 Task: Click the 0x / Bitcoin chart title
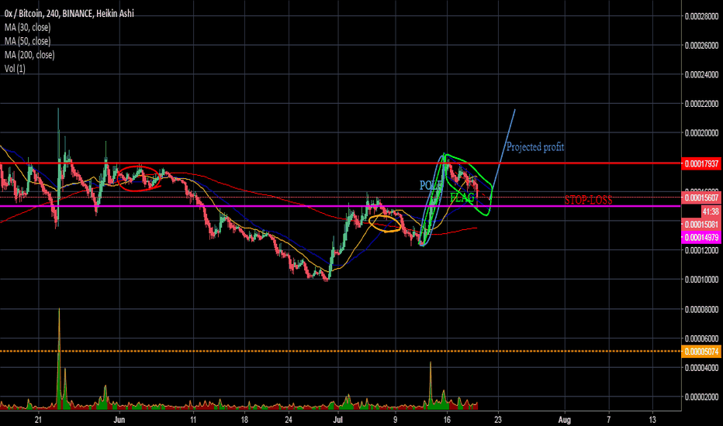(69, 14)
